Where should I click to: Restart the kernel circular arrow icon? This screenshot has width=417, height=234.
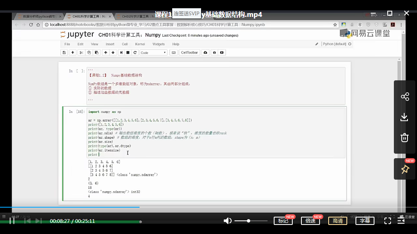point(135,53)
